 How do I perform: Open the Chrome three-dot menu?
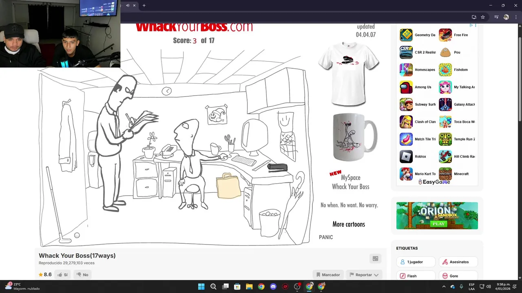515,17
